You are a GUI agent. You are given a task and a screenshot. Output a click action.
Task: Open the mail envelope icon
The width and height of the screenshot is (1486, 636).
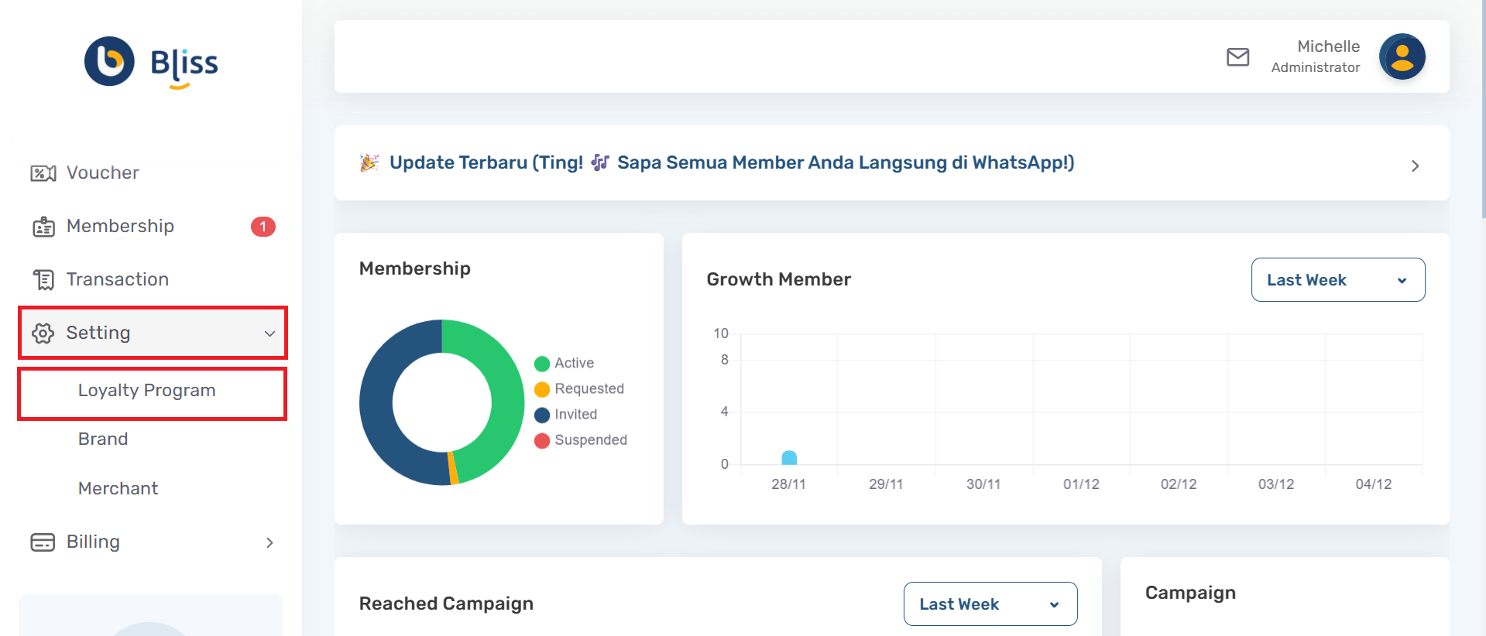click(x=1237, y=57)
